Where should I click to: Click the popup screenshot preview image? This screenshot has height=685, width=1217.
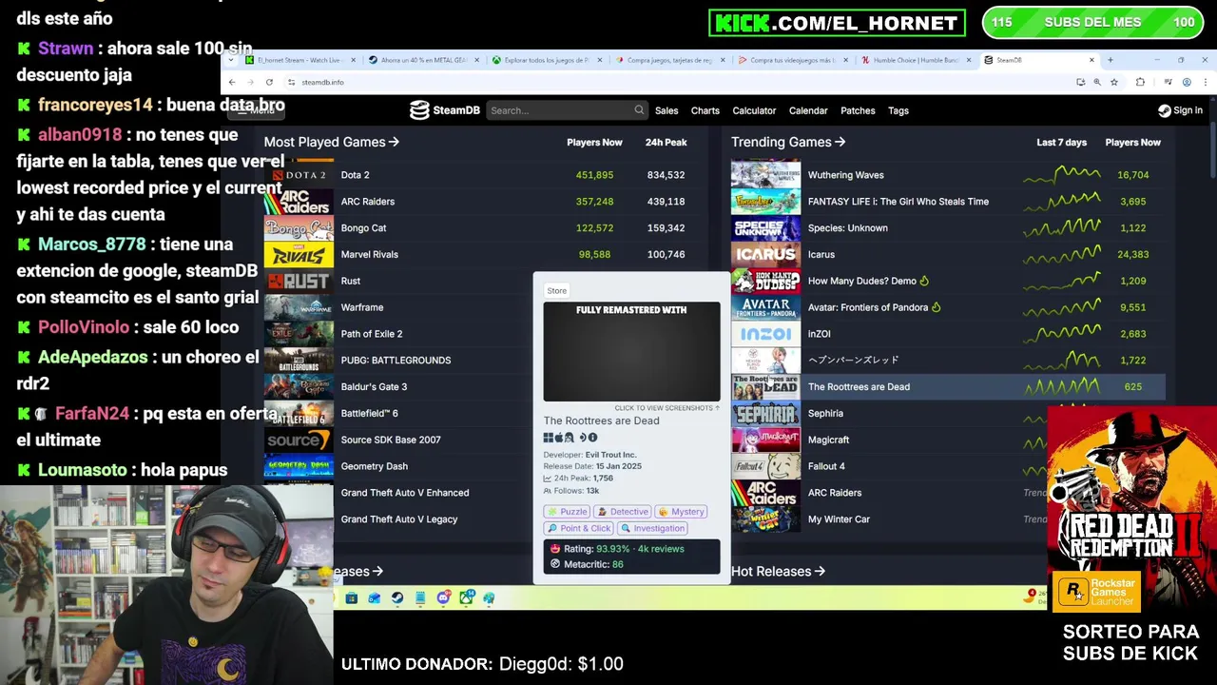click(x=632, y=352)
